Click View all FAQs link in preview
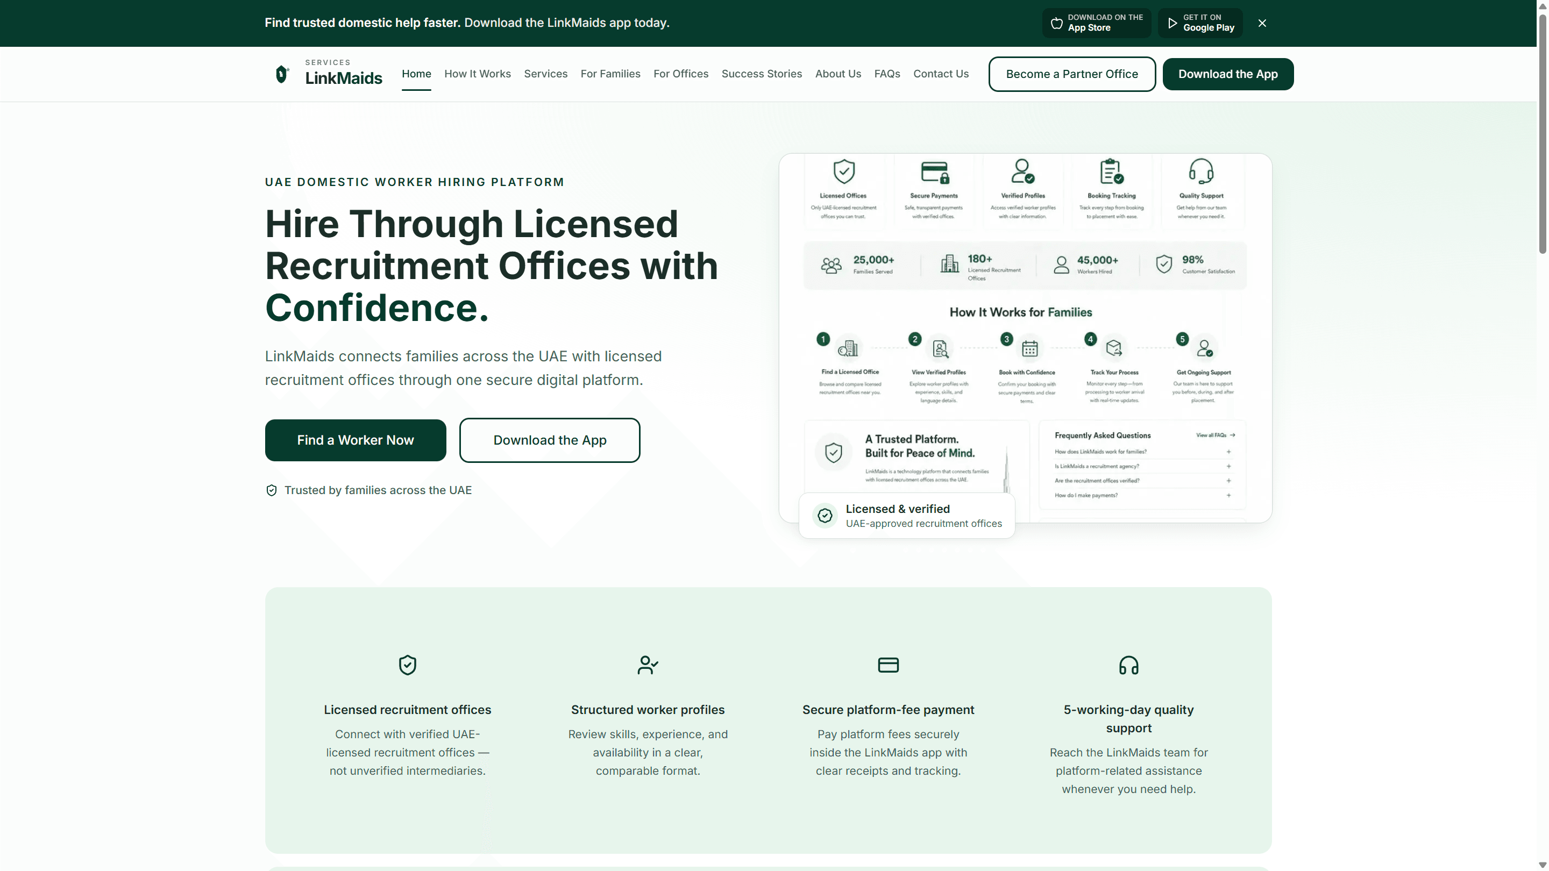Screen dimensions: 1549x871 pyautogui.click(x=1216, y=435)
